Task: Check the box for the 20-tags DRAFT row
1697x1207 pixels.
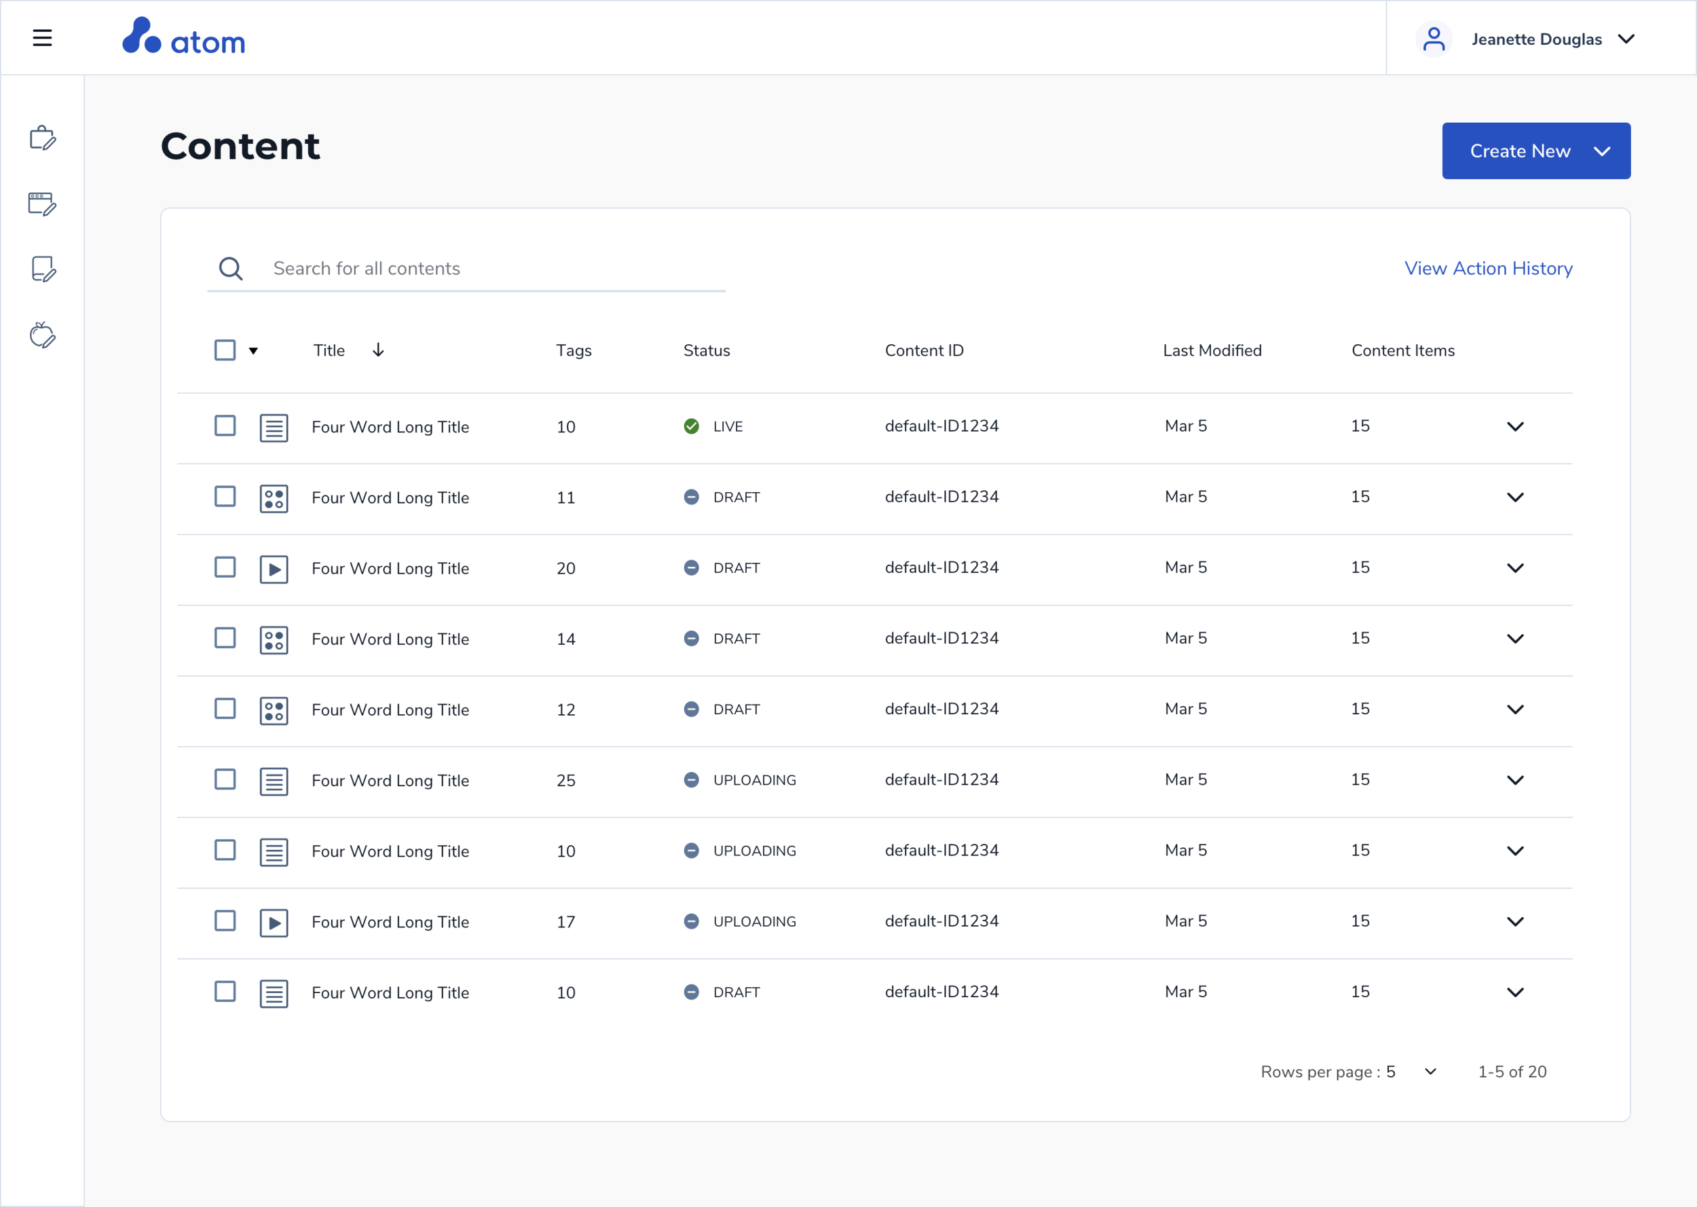Action: (x=225, y=566)
